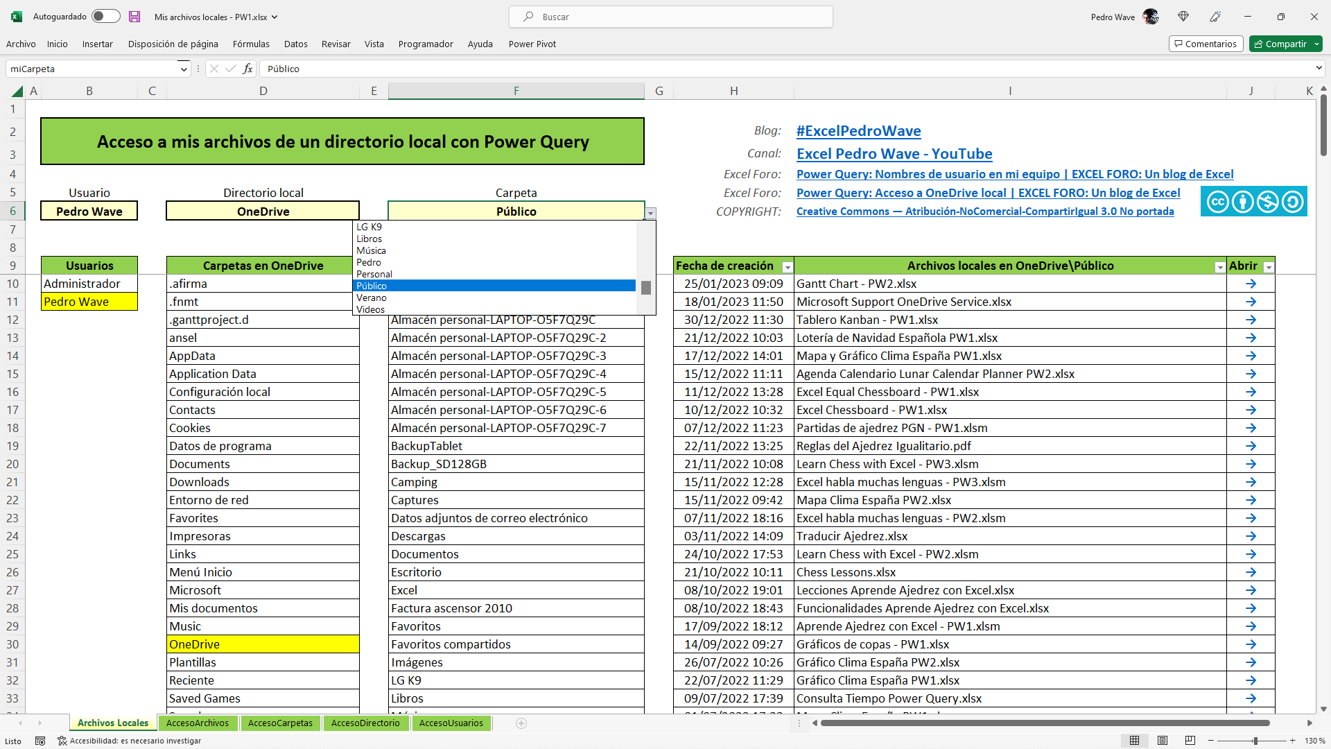Toggle the Autoguardado switch
Image resolution: width=1331 pixels, height=749 pixels.
(x=106, y=16)
